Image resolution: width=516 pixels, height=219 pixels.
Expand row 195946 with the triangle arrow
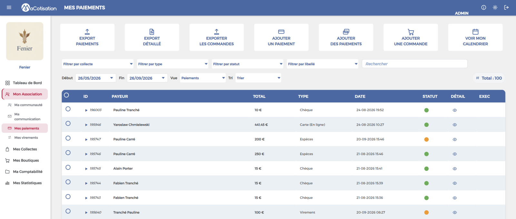(x=86, y=125)
